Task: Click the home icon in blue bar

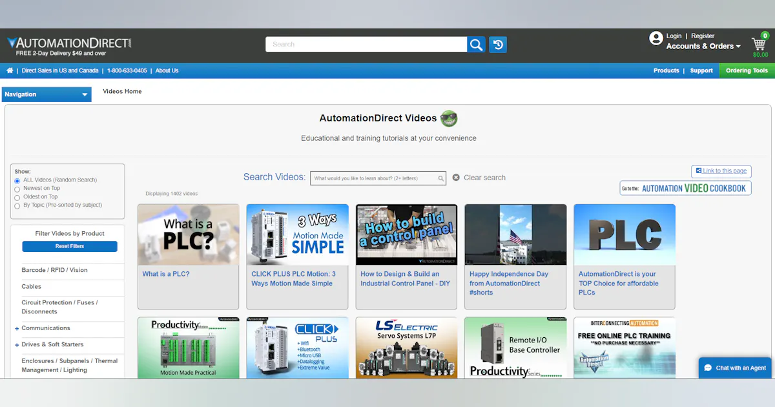Action: click(x=10, y=70)
